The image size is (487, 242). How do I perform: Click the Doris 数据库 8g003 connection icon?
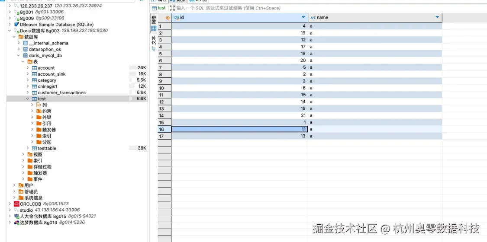[x=16, y=31]
